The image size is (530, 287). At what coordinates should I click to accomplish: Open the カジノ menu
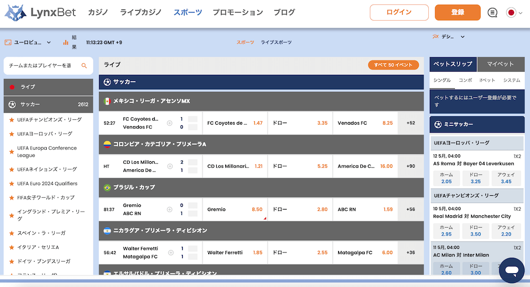pos(98,13)
